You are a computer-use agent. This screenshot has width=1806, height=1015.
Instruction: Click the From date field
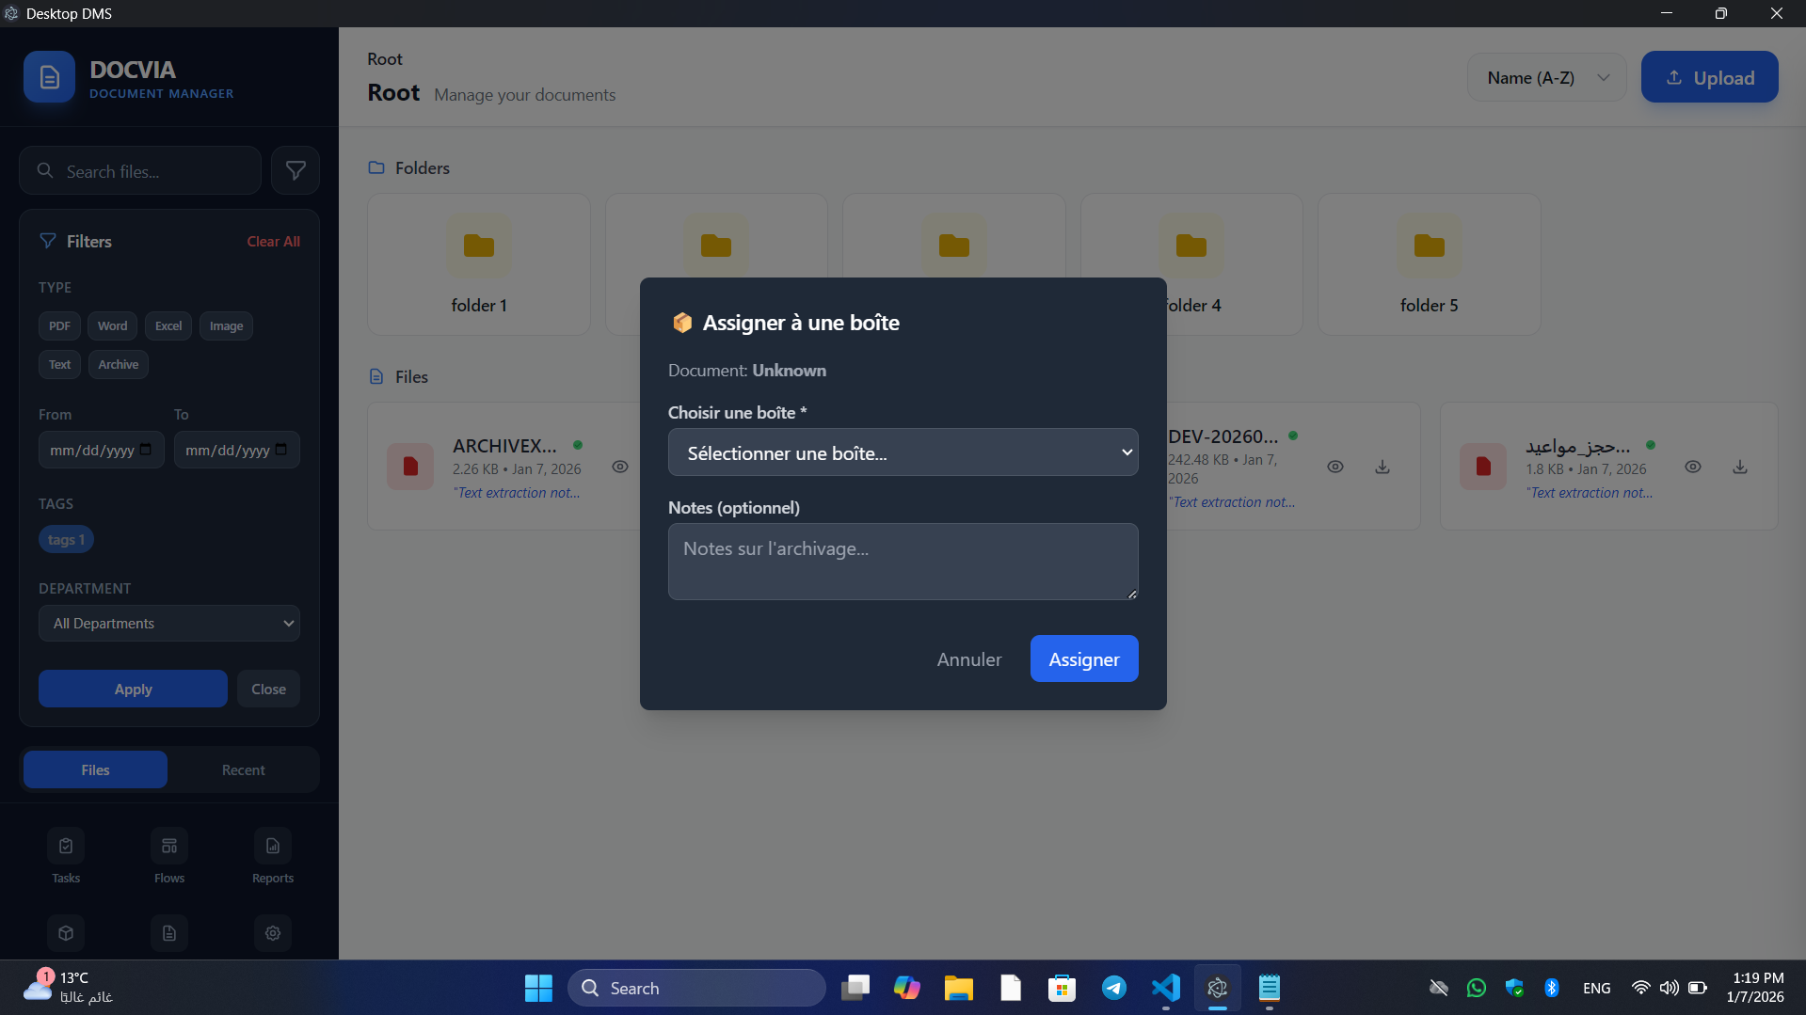pos(101,450)
